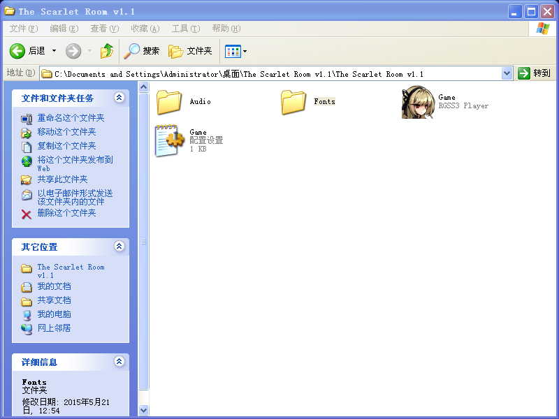Screen dimensions: 559x419
Task: Select the Audio folder icon
Action: (168, 102)
